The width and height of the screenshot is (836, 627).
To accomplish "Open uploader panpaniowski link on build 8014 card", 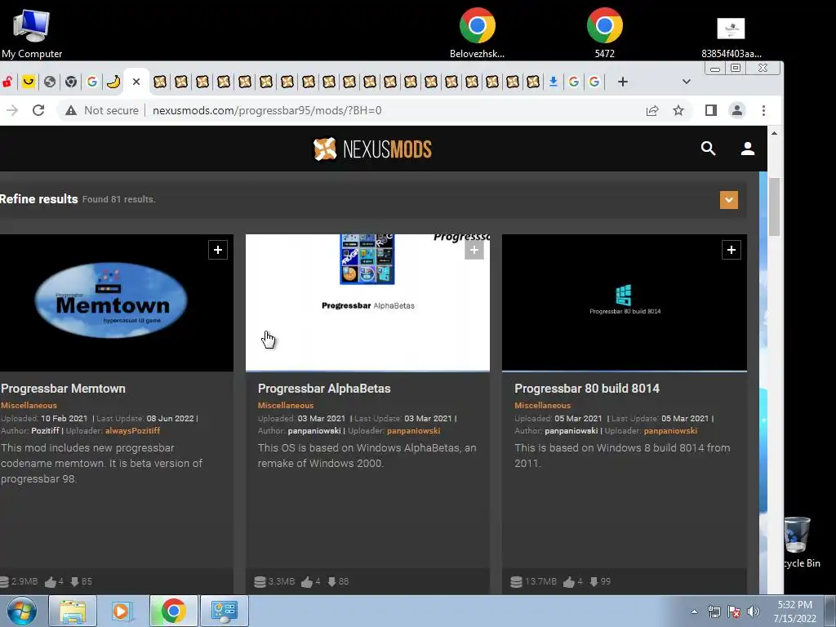I will (x=671, y=430).
